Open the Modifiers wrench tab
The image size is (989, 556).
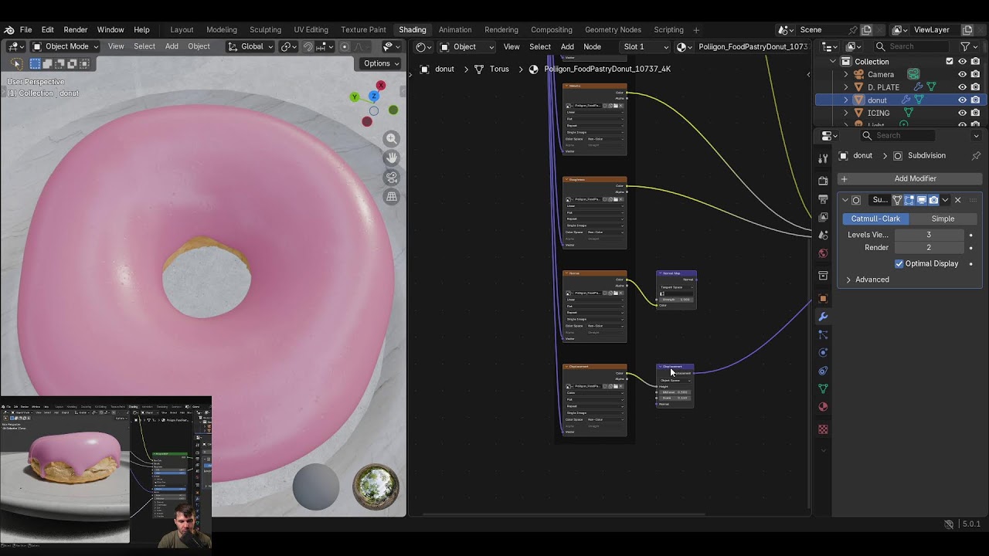pyautogui.click(x=823, y=317)
